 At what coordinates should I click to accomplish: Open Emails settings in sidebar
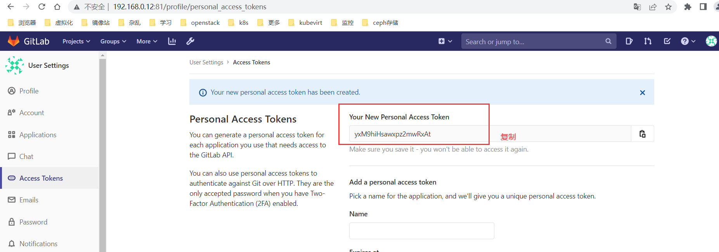click(29, 200)
